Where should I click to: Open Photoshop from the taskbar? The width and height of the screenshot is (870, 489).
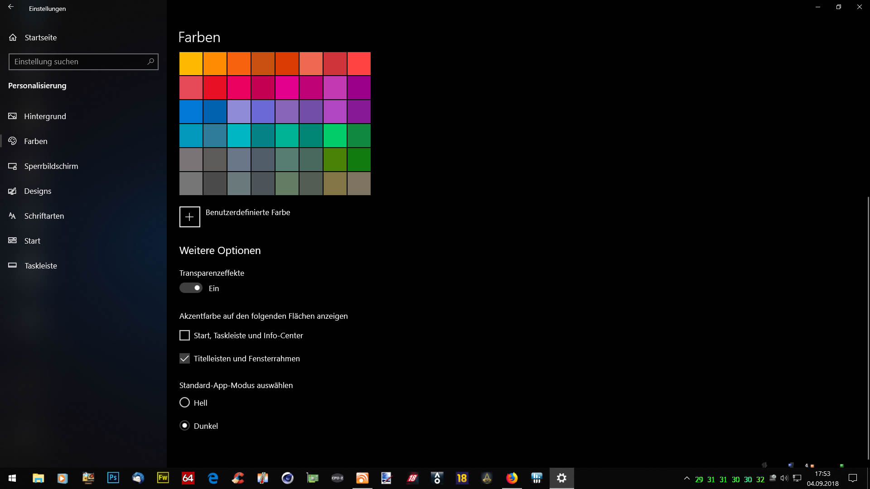click(x=113, y=478)
